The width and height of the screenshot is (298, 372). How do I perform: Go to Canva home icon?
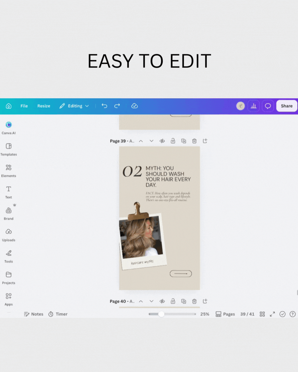(9, 106)
